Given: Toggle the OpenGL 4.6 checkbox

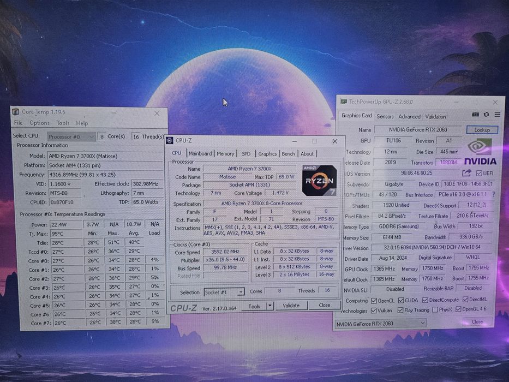Looking at the screenshot, I should point(458,309).
